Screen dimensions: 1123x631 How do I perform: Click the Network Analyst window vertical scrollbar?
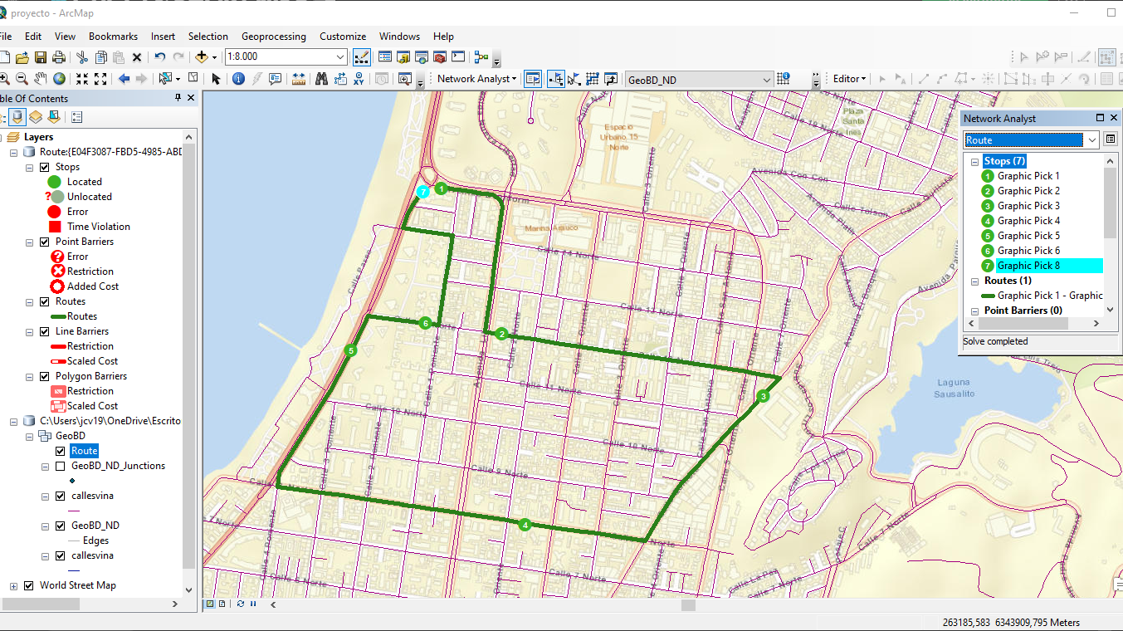coord(1111,201)
